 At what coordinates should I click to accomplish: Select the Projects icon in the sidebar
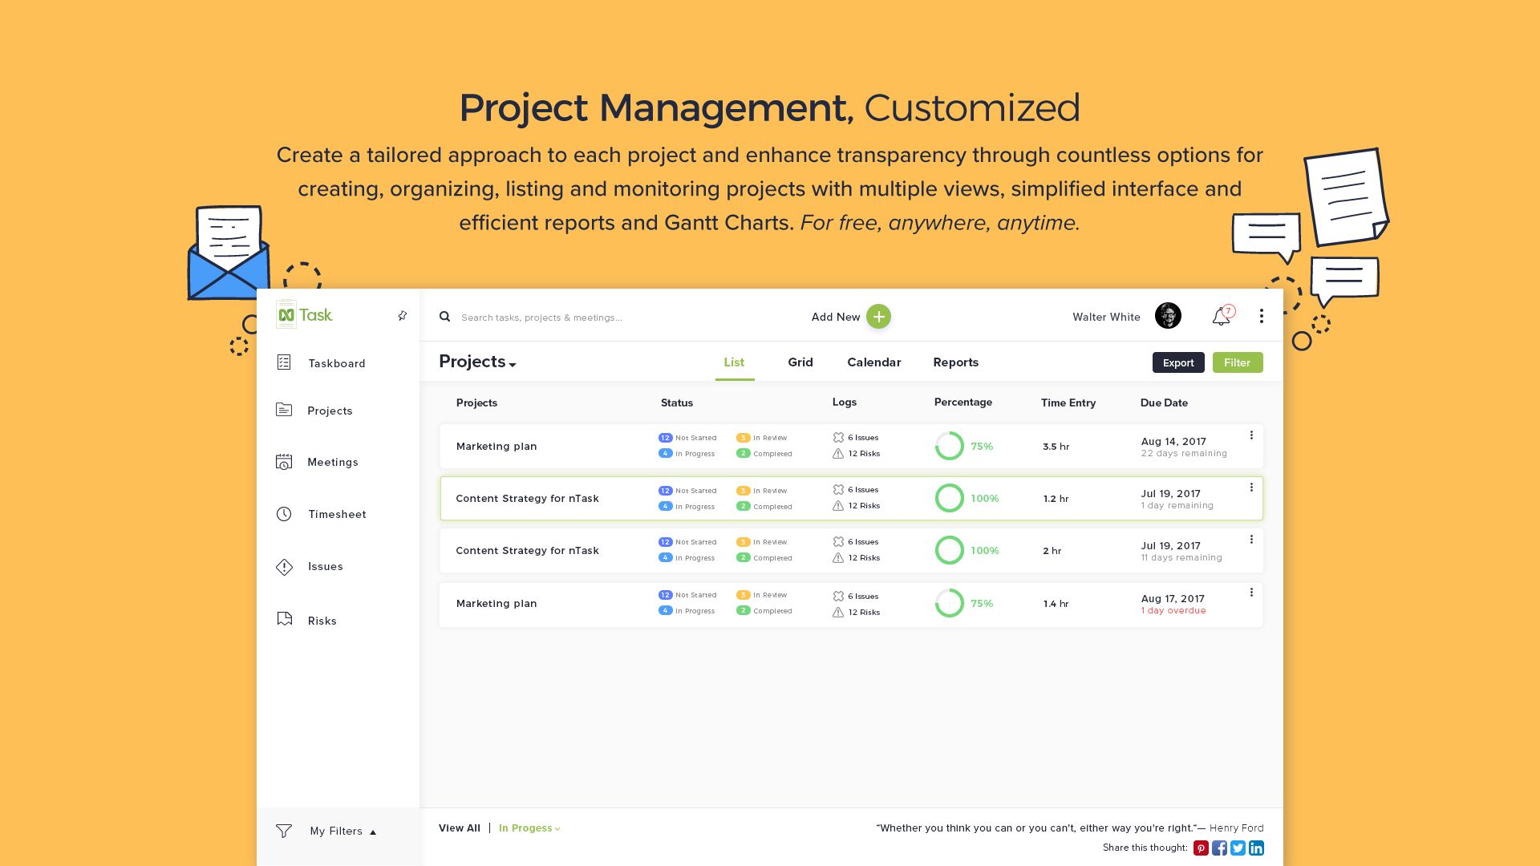pyautogui.click(x=285, y=410)
